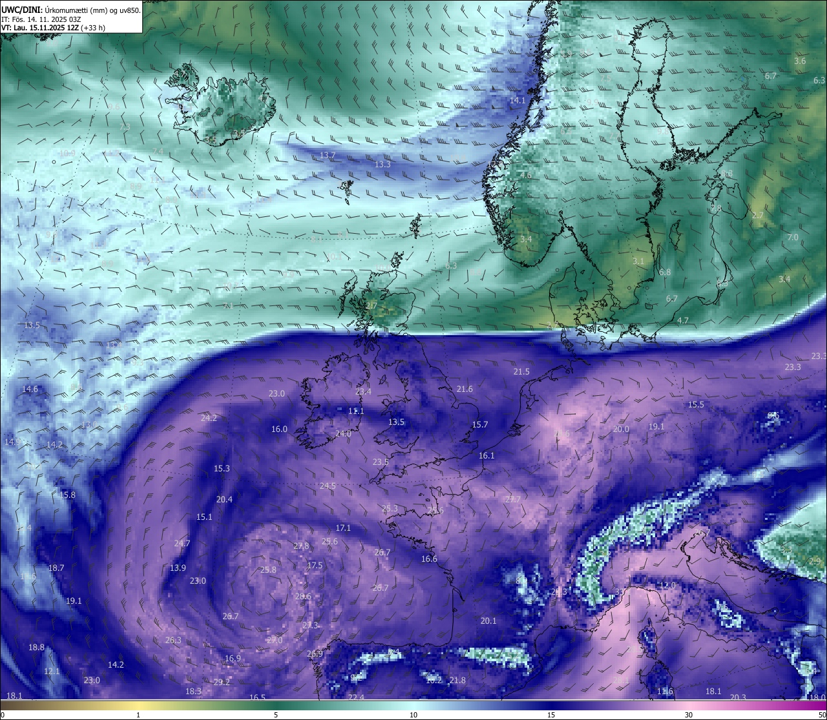Select the 18.8 value at lower left
This screenshot has height=720, width=827.
[36, 648]
